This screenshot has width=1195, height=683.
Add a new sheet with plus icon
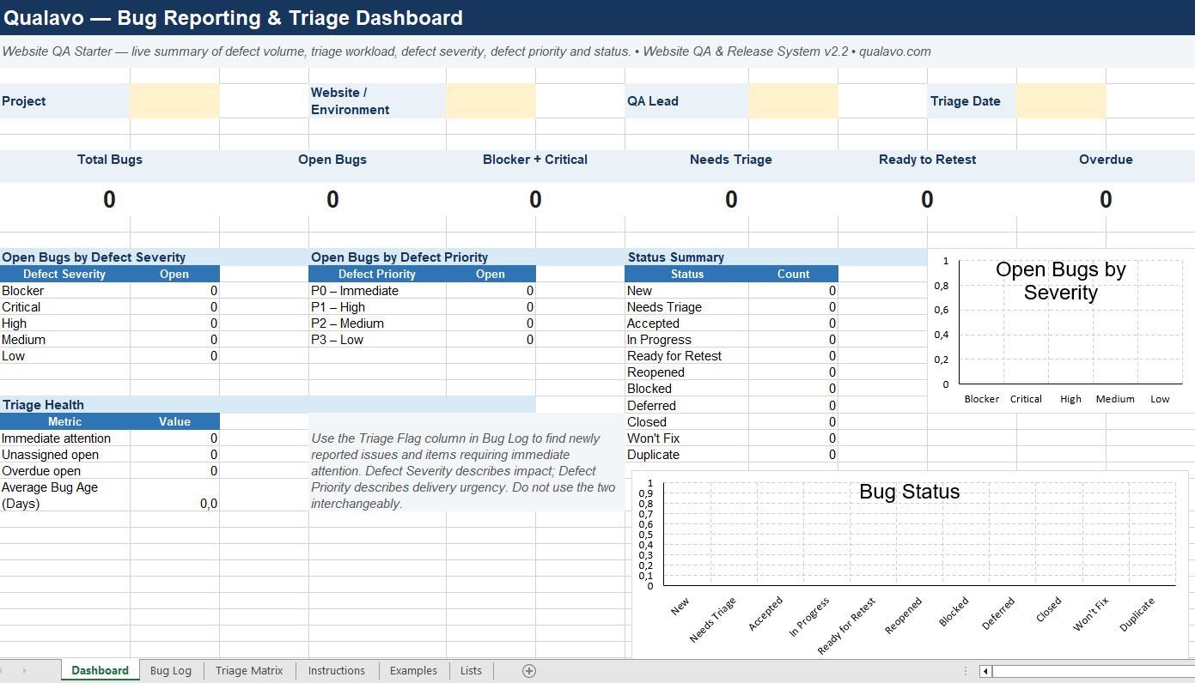tap(529, 671)
